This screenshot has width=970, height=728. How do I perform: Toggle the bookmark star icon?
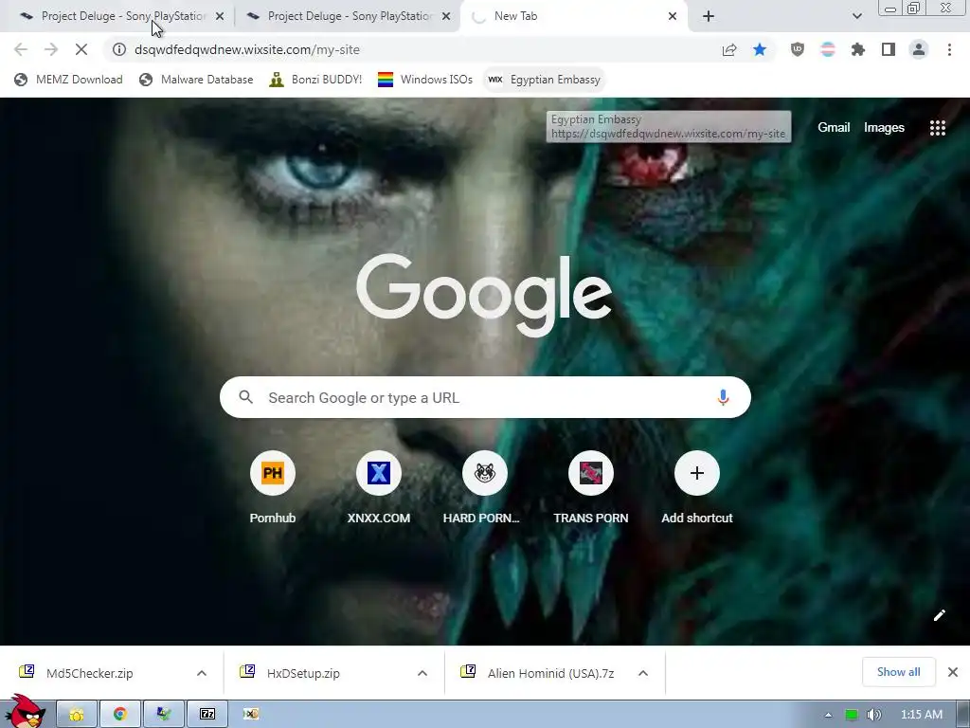[760, 49]
